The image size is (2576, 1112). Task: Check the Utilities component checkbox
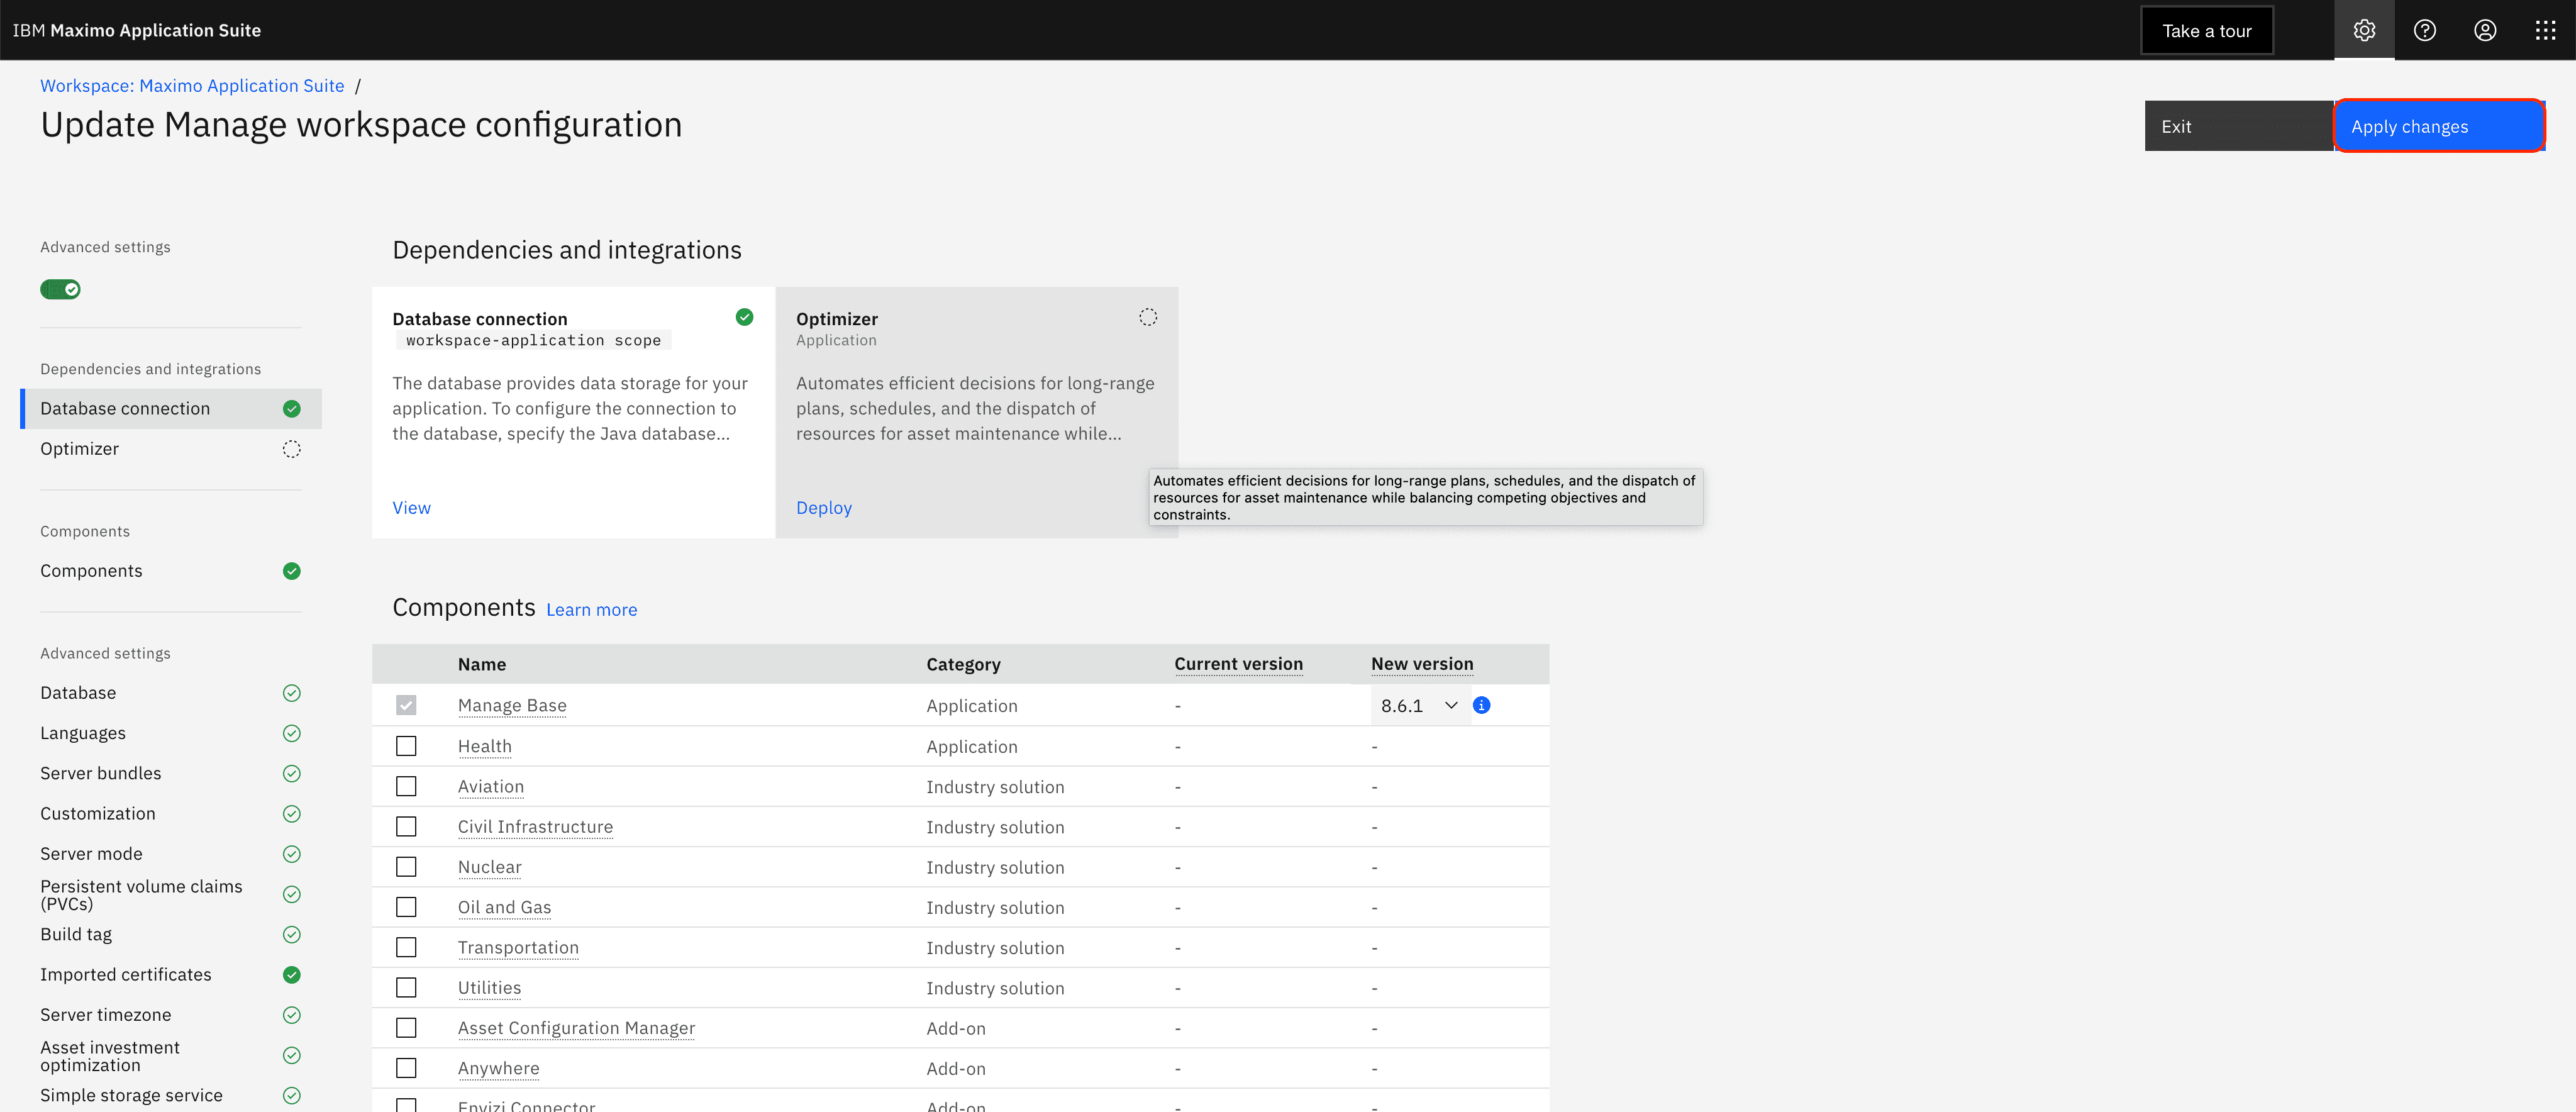[x=405, y=988]
